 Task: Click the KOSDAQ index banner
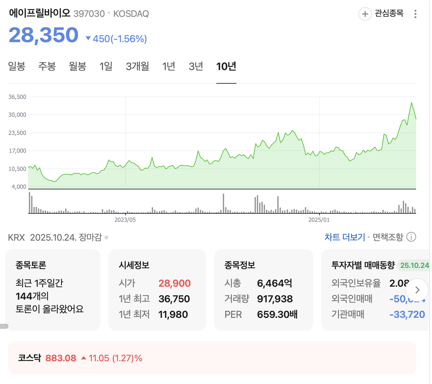click(212, 358)
